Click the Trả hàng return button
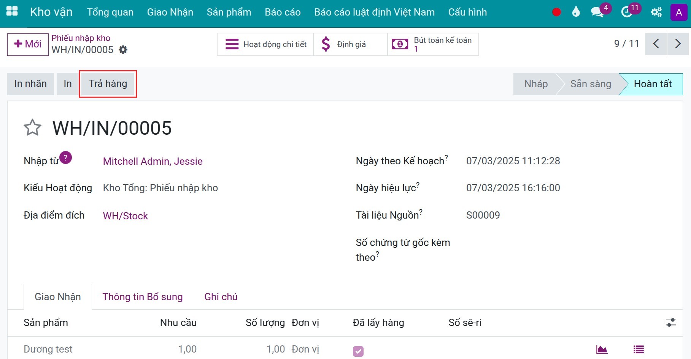The width and height of the screenshot is (691, 359). point(108,84)
